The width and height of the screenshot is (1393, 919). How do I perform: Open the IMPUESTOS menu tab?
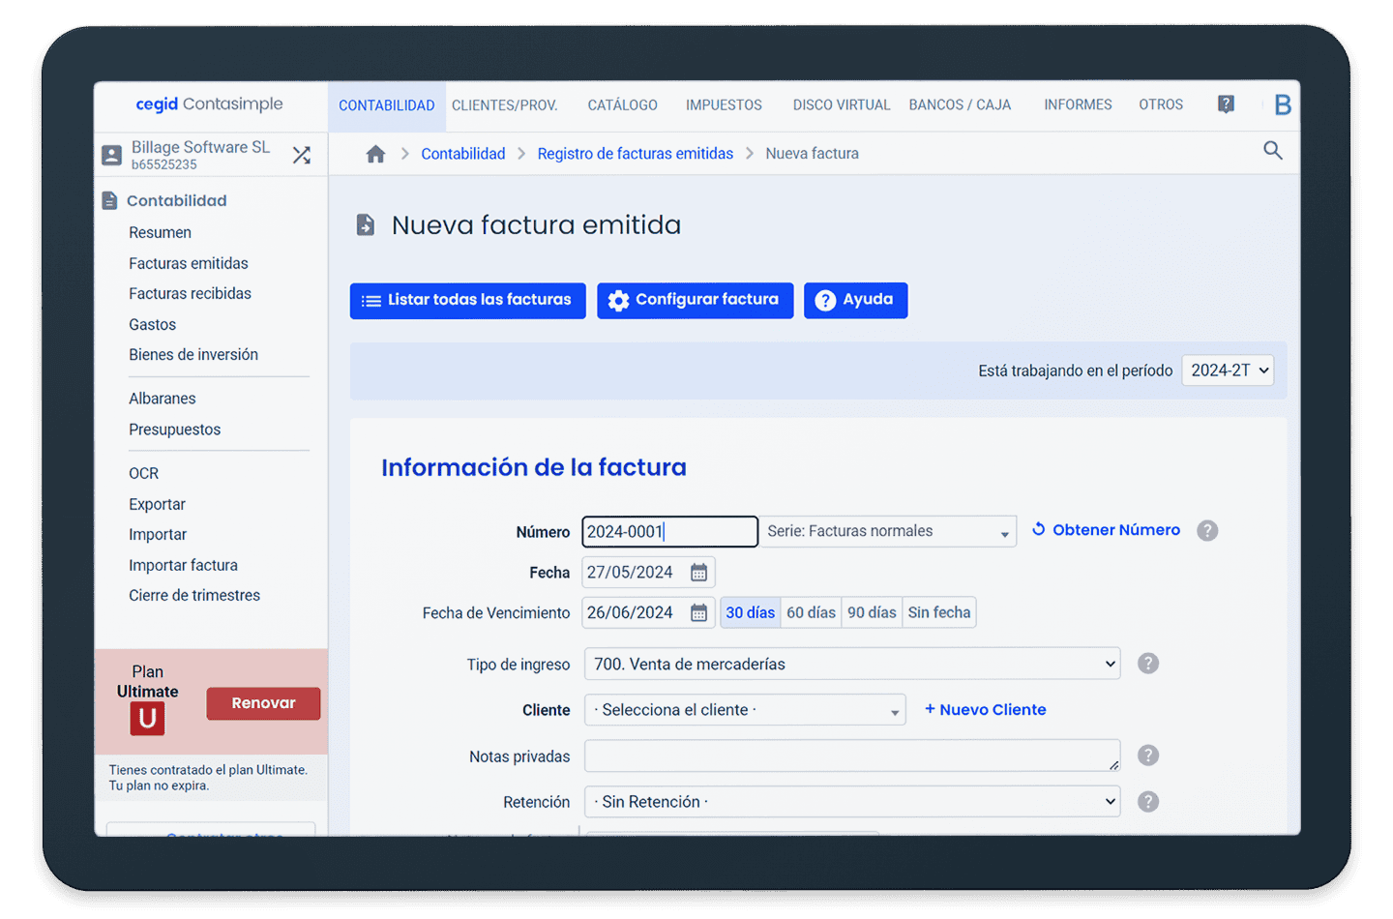click(x=724, y=105)
